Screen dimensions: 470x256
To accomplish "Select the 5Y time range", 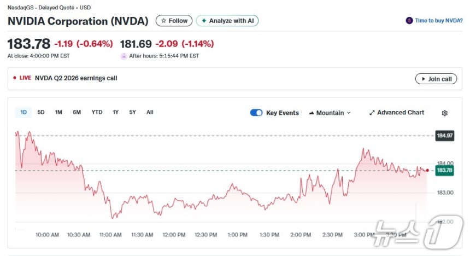I will [x=132, y=112].
